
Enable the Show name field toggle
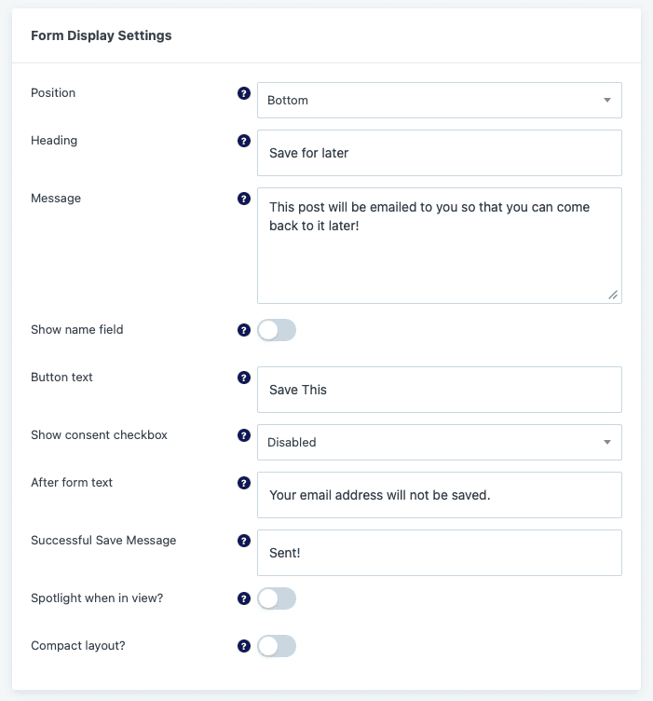pyautogui.click(x=277, y=330)
